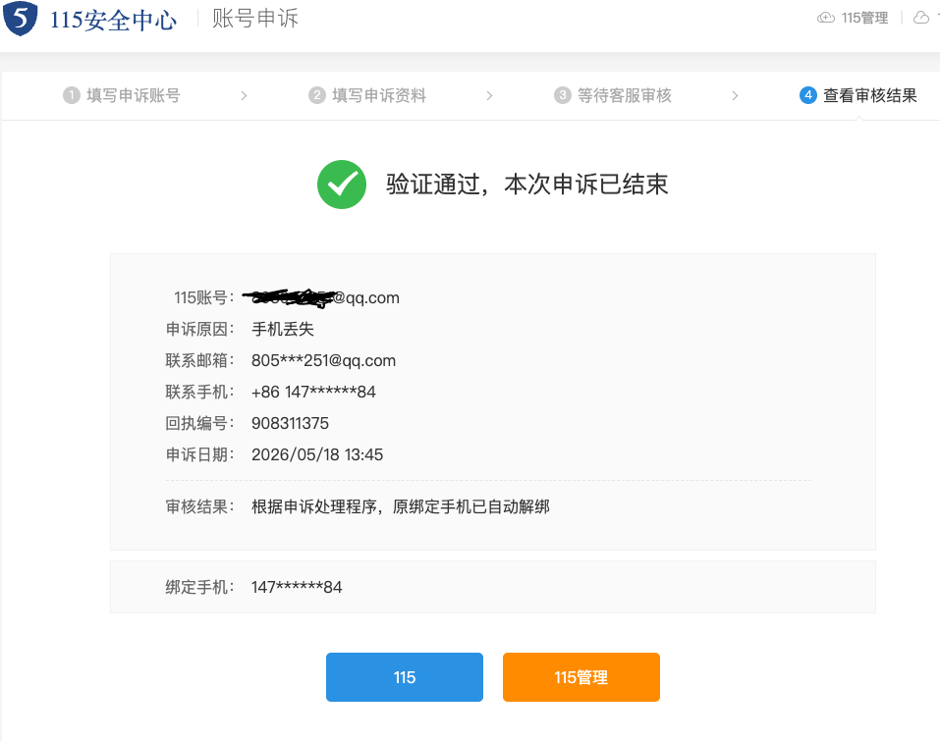Click the 联系邮箱 label

(200, 360)
